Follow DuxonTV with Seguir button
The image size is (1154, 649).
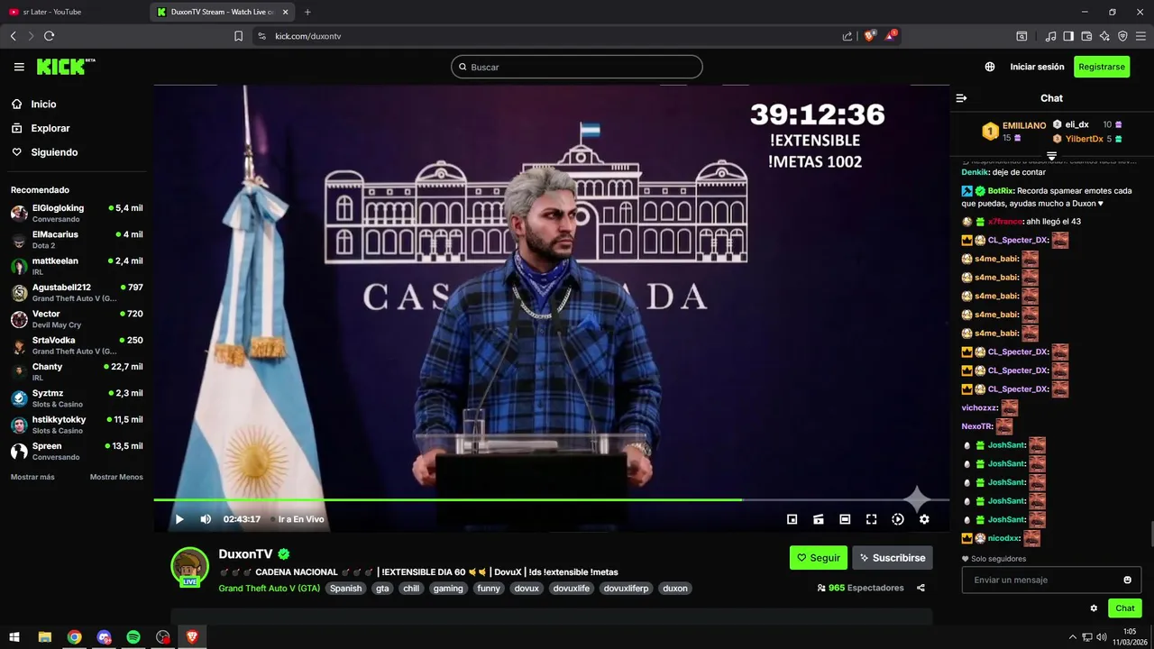coord(819,558)
